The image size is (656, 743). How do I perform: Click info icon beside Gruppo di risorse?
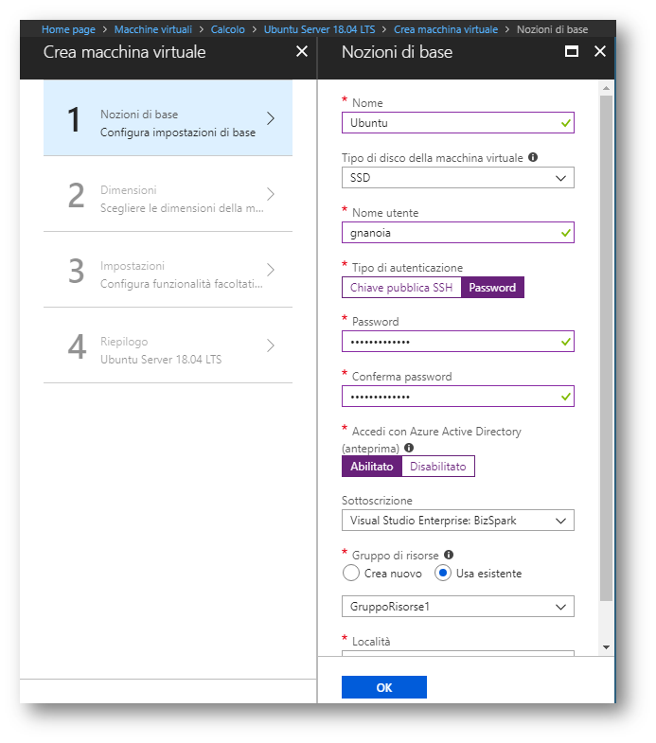coord(449,555)
